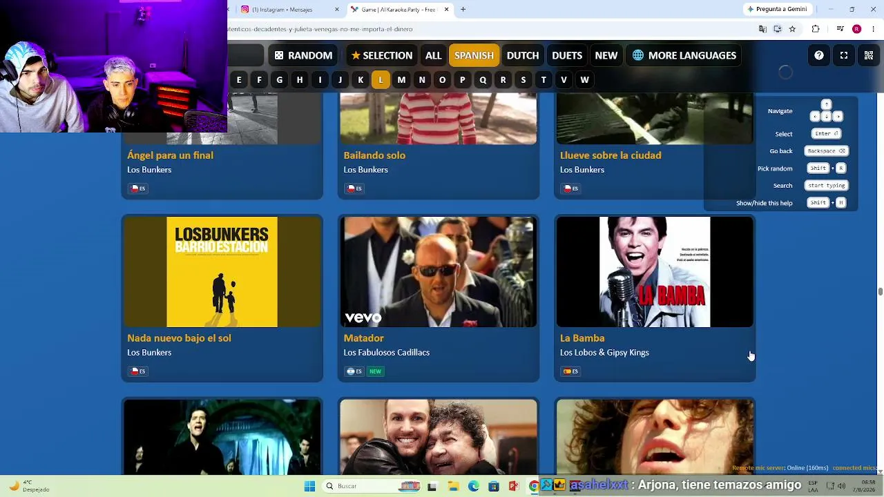Select the highlighted letter L

click(381, 80)
